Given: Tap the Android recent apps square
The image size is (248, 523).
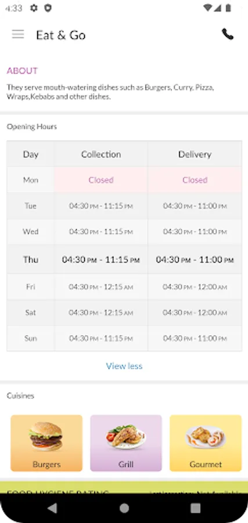Looking at the screenshot, I should 195,508.
